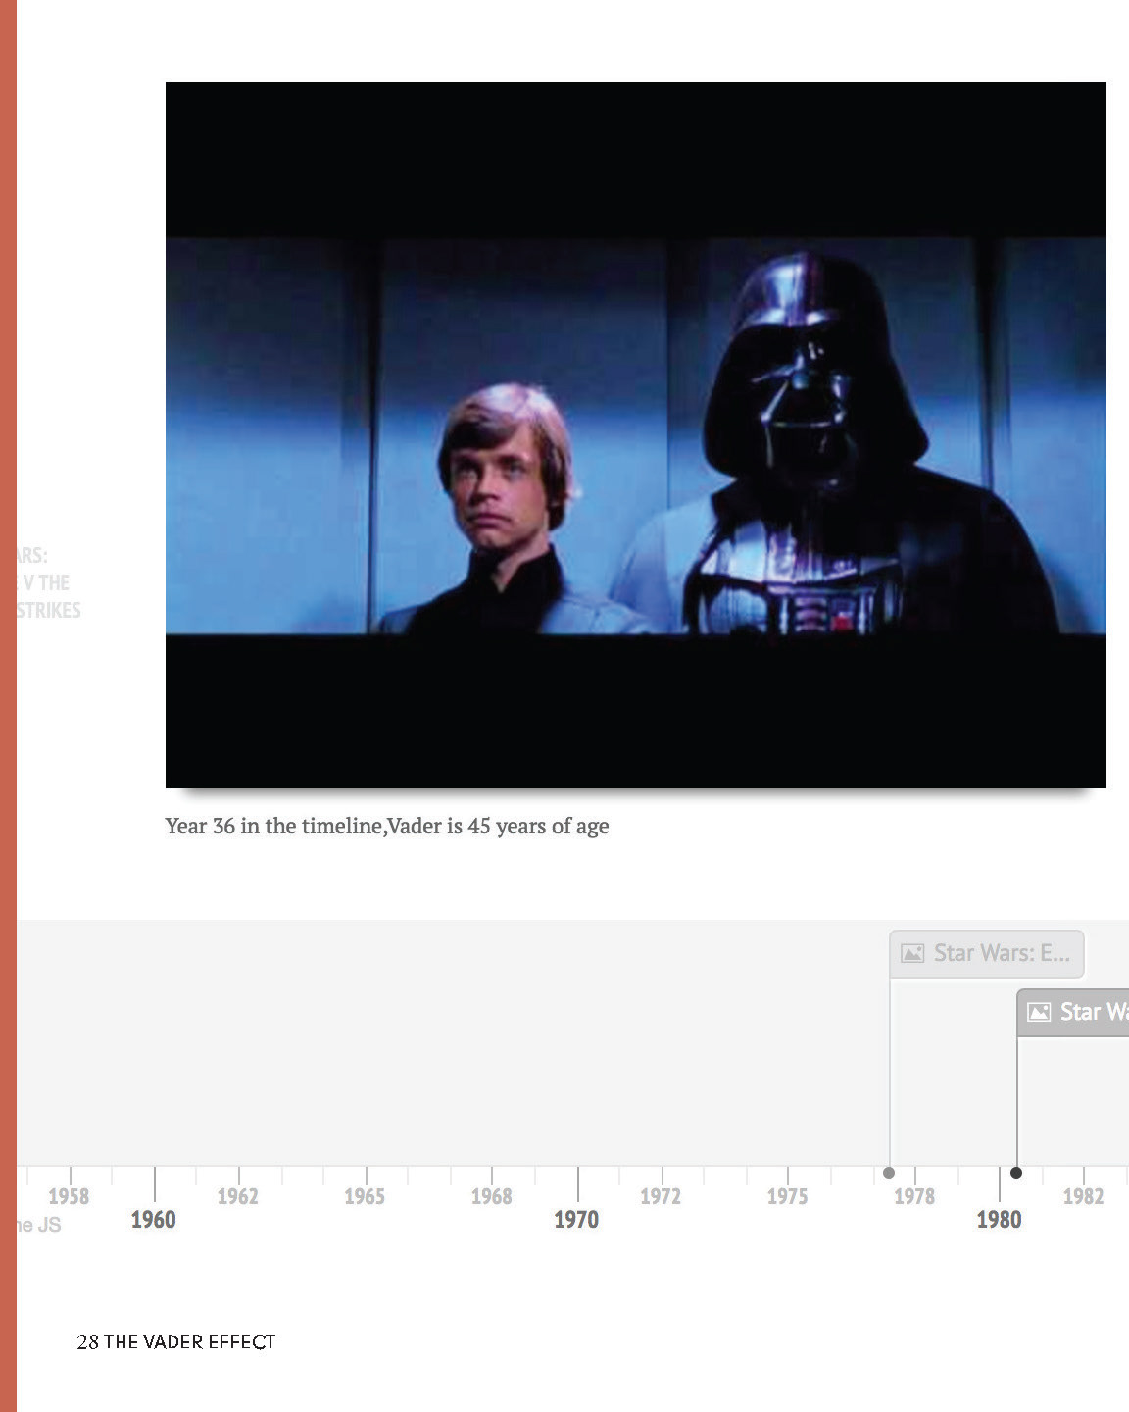Click the 1958 year label on the timeline
Screen dimensions: 1129x1412
(x=69, y=1196)
